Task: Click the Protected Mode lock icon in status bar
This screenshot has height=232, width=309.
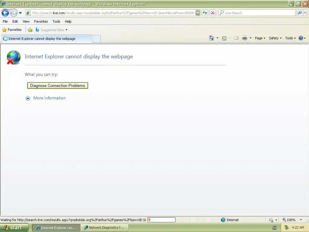Action: point(271,220)
